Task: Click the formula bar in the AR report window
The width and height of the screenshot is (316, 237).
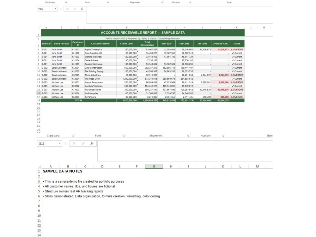Action: [x=179, y=15]
